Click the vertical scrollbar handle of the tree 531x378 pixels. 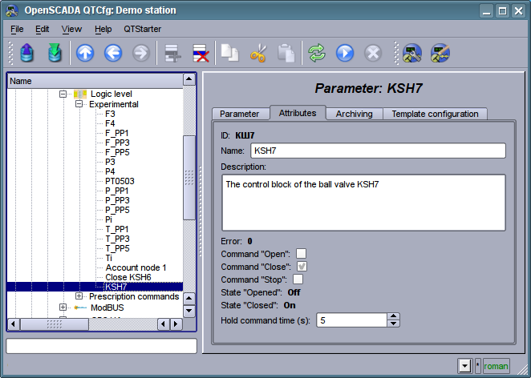coord(189,178)
